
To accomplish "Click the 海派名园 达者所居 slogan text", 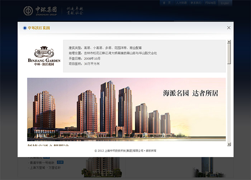I will [x=190, y=93].
